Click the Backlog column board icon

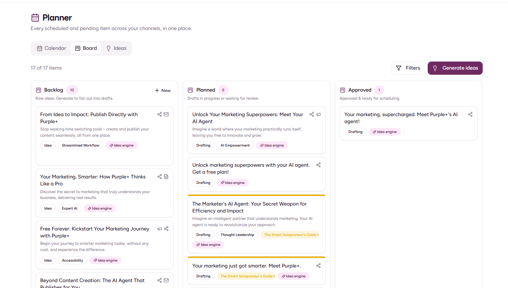pyautogui.click(x=39, y=90)
